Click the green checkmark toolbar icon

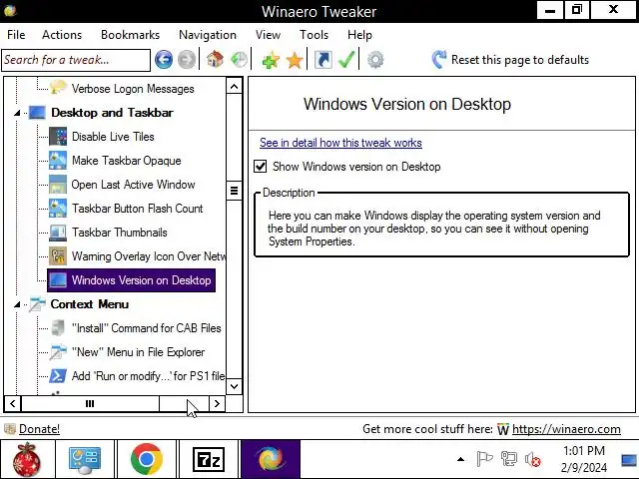click(x=346, y=60)
